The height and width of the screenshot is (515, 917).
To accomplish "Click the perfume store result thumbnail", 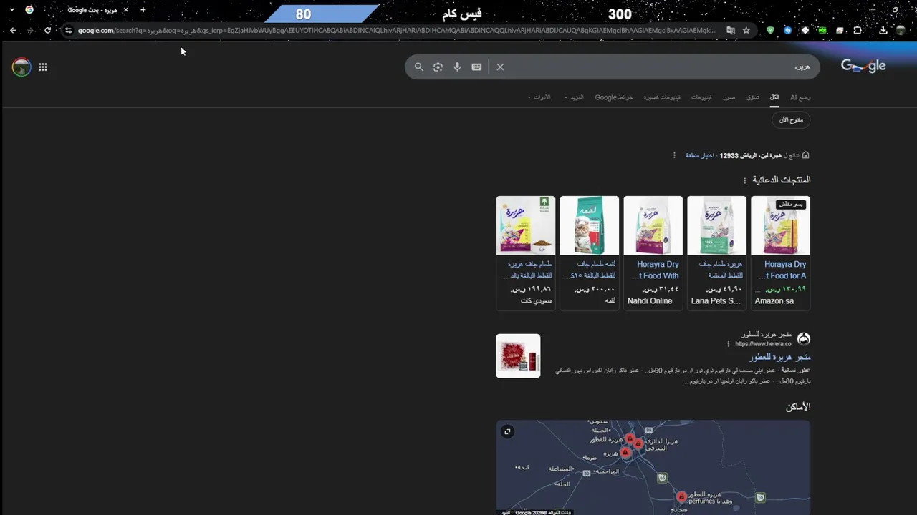I will (x=518, y=356).
